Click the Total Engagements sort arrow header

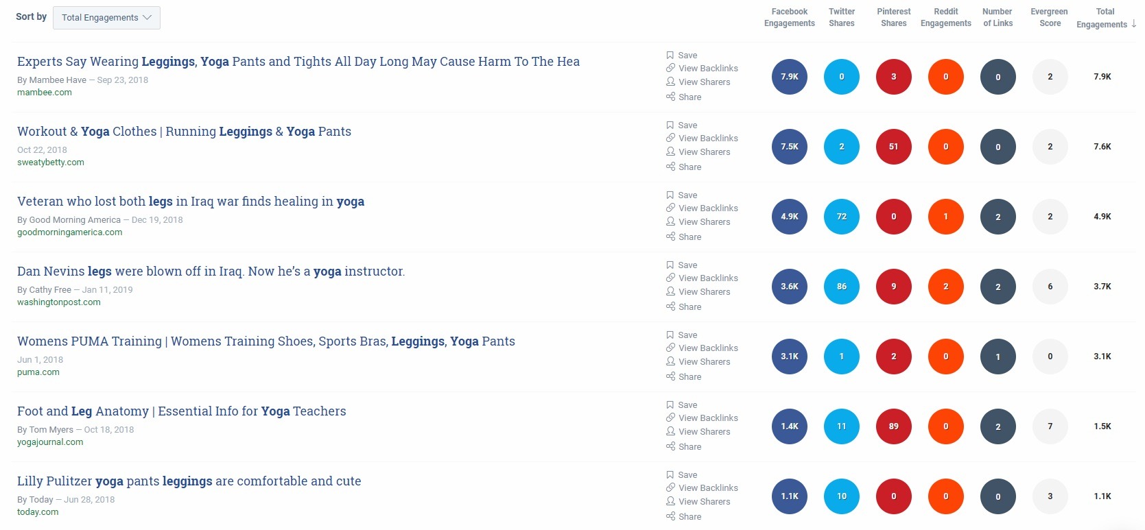(x=1106, y=18)
